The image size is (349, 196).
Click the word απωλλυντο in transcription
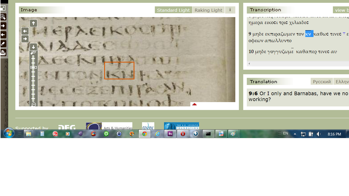coord(278,41)
